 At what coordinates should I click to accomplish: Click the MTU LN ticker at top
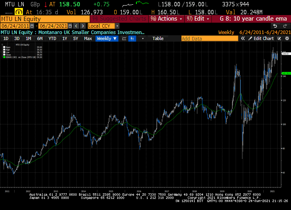coord(15,4)
